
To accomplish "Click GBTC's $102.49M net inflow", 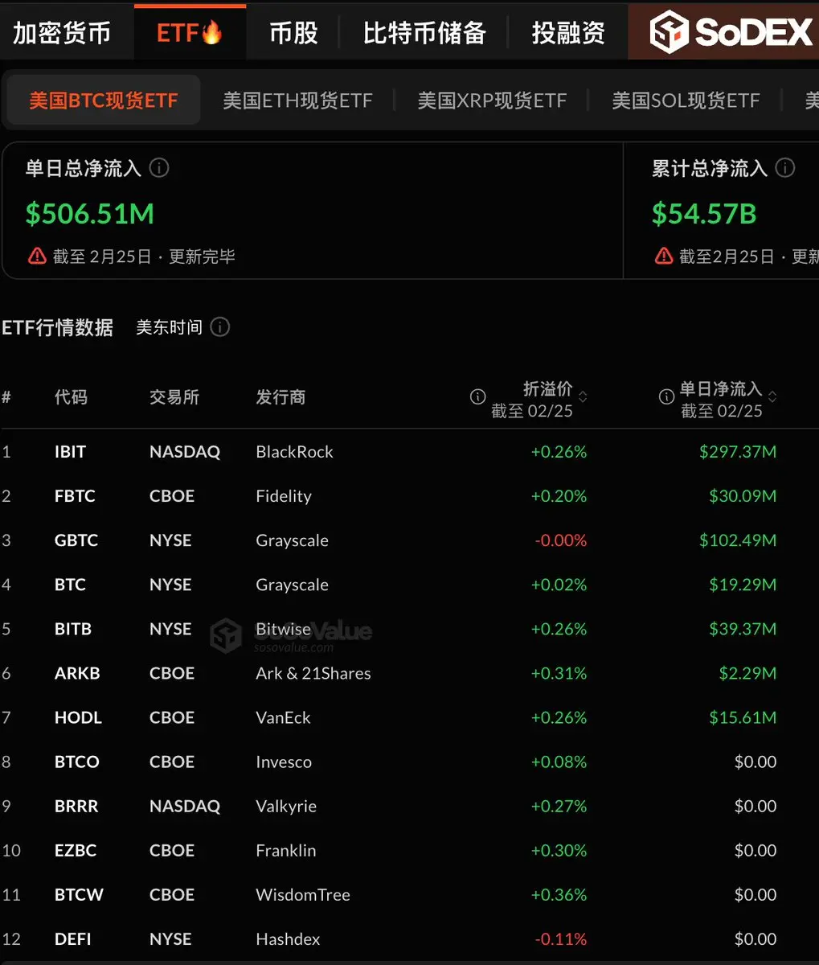I will click(738, 540).
